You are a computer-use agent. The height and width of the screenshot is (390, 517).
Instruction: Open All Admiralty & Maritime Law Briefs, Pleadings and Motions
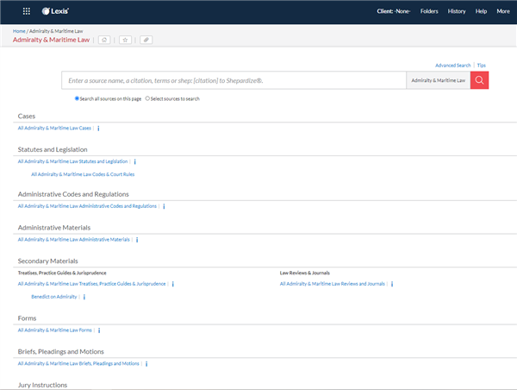78,363
